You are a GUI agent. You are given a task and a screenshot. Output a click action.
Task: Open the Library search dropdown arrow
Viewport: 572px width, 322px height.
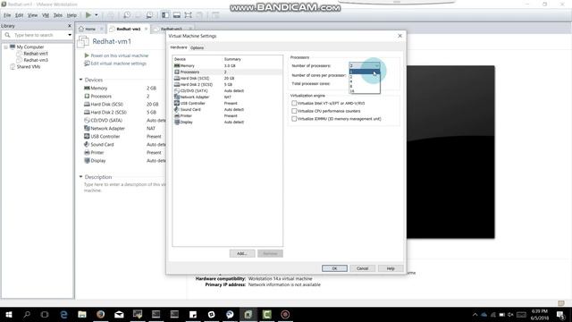tap(70, 35)
